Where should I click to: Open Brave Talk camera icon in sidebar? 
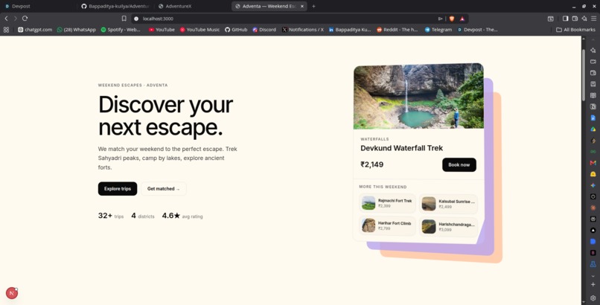point(593,61)
